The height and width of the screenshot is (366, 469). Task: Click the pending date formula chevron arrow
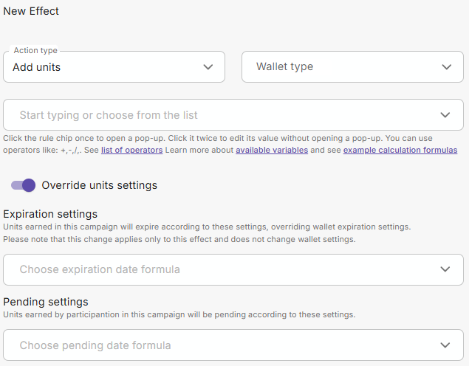point(445,345)
